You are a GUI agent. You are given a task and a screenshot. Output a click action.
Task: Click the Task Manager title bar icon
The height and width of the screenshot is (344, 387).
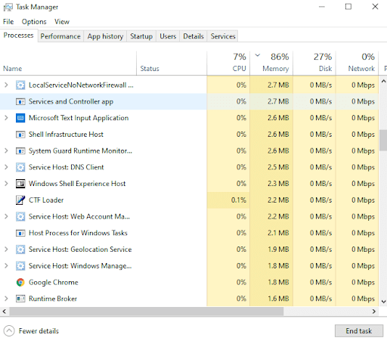(x=8, y=7)
